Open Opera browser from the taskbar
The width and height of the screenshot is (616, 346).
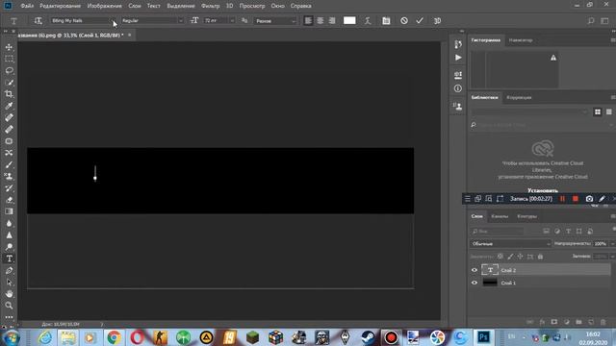pyautogui.click(x=137, y=337)
